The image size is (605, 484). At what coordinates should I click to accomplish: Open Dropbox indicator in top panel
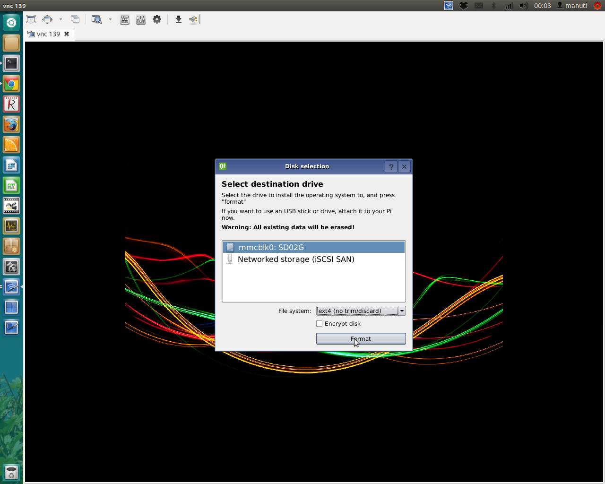[x=464, y=6]
